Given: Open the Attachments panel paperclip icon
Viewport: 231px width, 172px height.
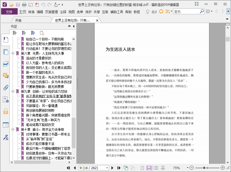Looking at the screenshot, I should tap(6, 88).
